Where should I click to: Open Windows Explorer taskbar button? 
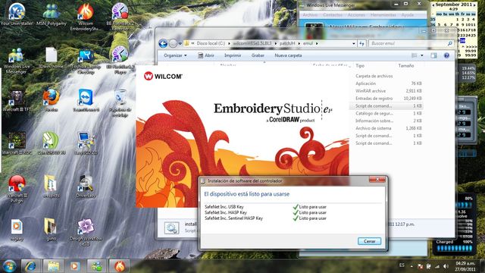pos(53,266)
